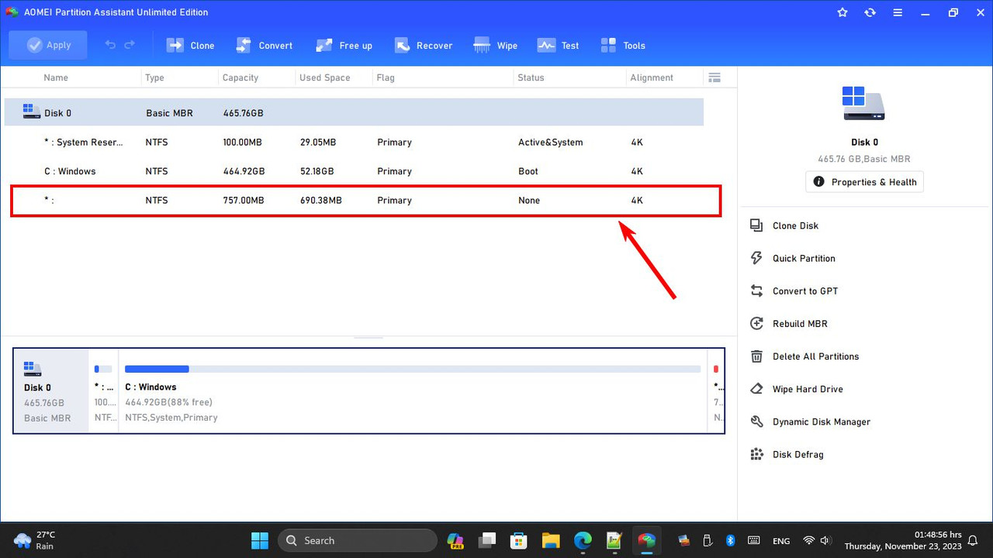993x558 pixels.
Task: Click the Dynamic Disk Manager icon
Action: [x=756, y=422]
